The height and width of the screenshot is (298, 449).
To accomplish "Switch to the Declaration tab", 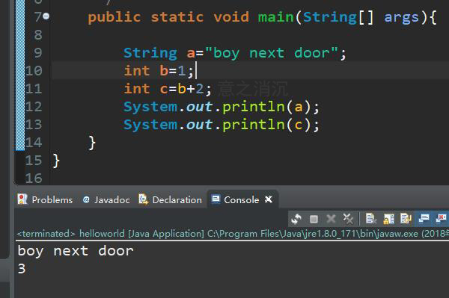I will click(x=171, y=199).
